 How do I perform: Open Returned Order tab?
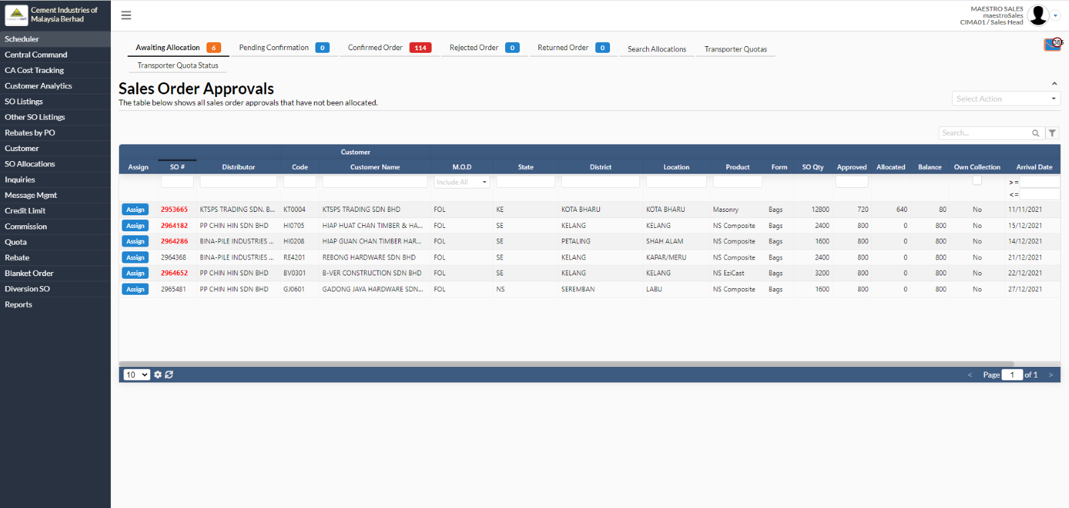pyautogui.click(x=574, y=47)
